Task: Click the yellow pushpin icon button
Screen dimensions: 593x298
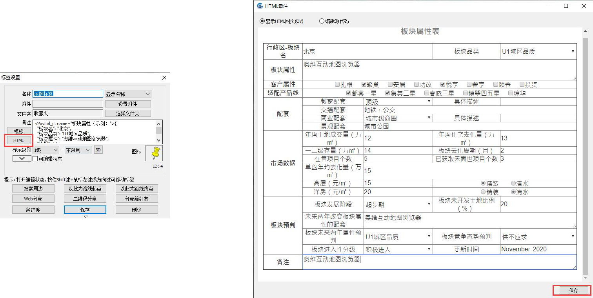Action: click(x=154, y=153)
